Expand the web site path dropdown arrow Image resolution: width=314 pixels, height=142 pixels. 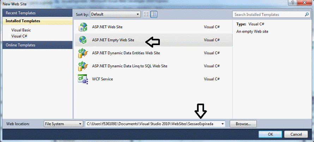point(223,124)
